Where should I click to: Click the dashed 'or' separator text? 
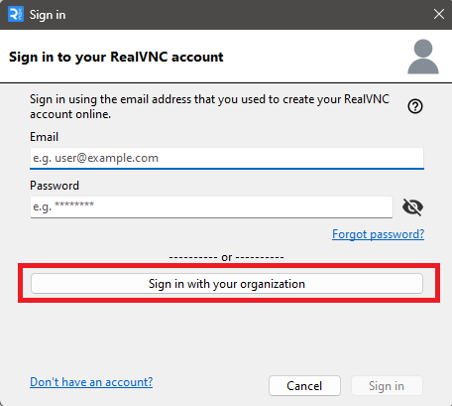tap(226, 257)
